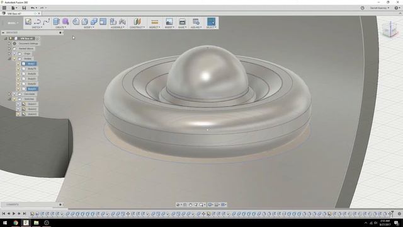The height and width of the screenshot is (227, 403).
Task: Open timeline settings gear icon
Action: [x=399, y=214]
